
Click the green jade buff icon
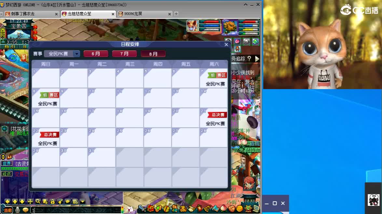255,41
